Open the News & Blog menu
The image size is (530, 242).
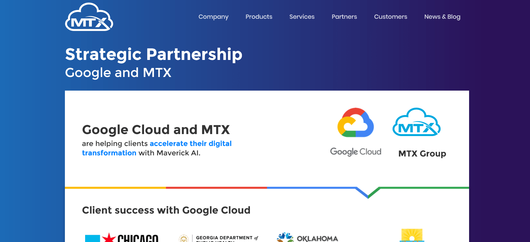(x=442, y=17)
